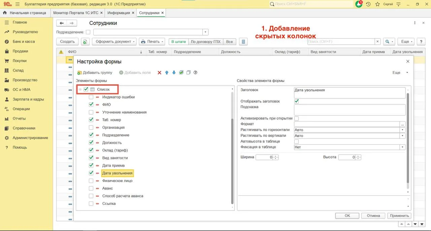Screen dimensions: 431x231
Task: Move element up with the blue up arrow
Action: coord(167,73)
